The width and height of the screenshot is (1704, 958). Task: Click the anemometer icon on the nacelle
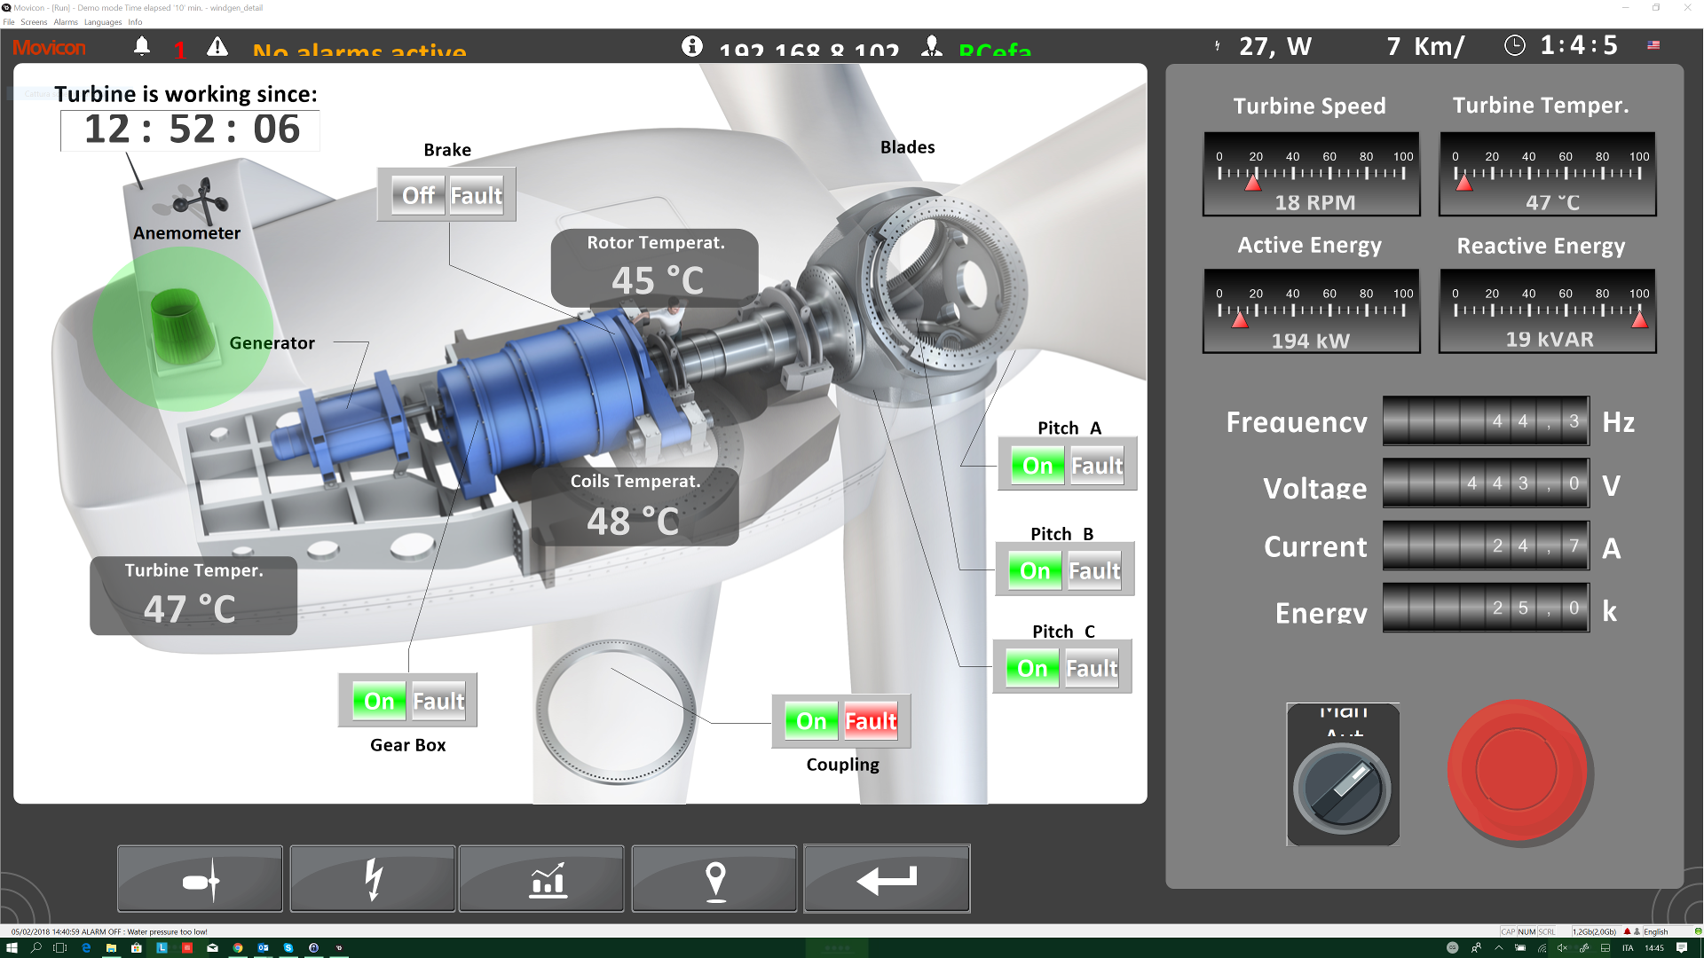pos(201,200)
